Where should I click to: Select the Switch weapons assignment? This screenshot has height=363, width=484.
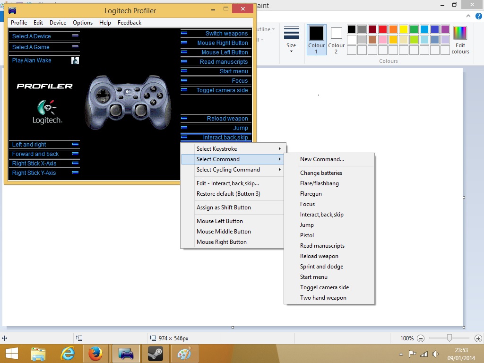216,34
